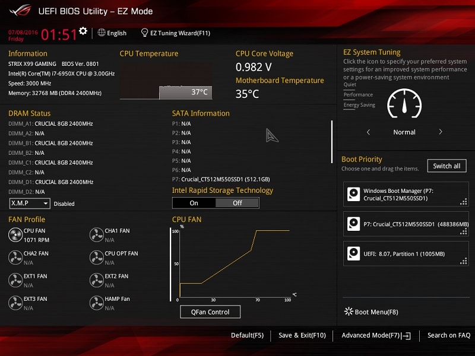This screenshot has width=475, height=356.
Task: Click the EXT1 FAN icon
Action: point(15,280)
